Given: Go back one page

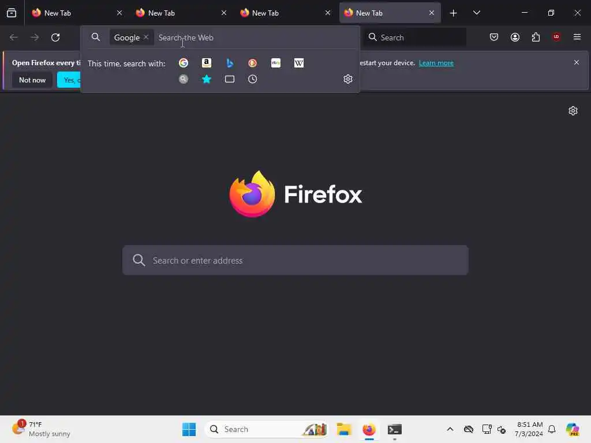Looking at the screenshot, I should (x=14, y=37).
